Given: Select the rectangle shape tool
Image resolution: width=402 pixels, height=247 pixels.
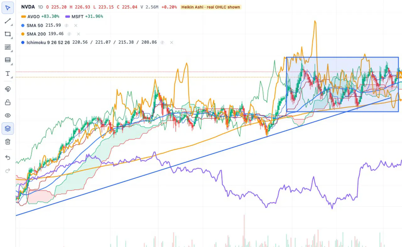Looking at the screenshot, I should [8, 34].
